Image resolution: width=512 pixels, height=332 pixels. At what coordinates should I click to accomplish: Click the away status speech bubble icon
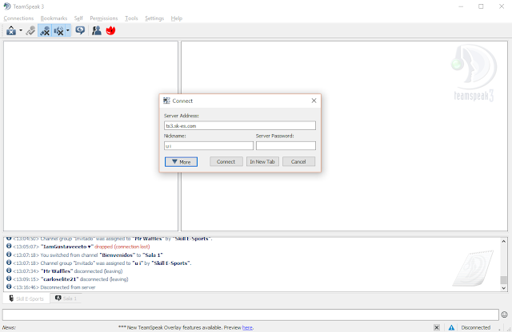tap(80, 30)
